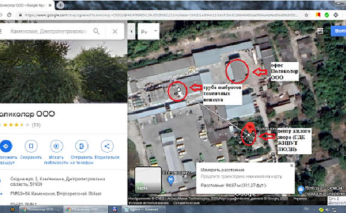This screenshot has width=346, height=213.
Task: Click the browser address bar URL
Action: [161, 15]
